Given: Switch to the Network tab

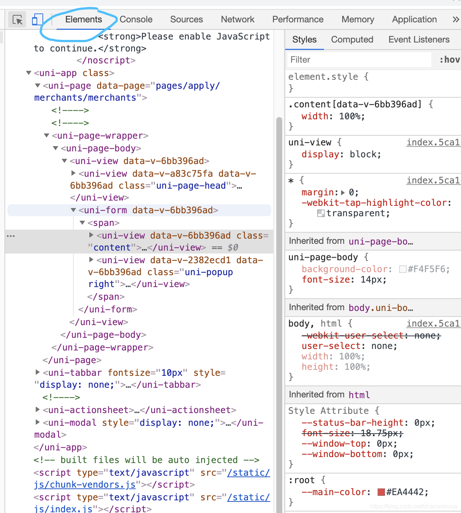Looking at the screenshot, I should [238, 19].
